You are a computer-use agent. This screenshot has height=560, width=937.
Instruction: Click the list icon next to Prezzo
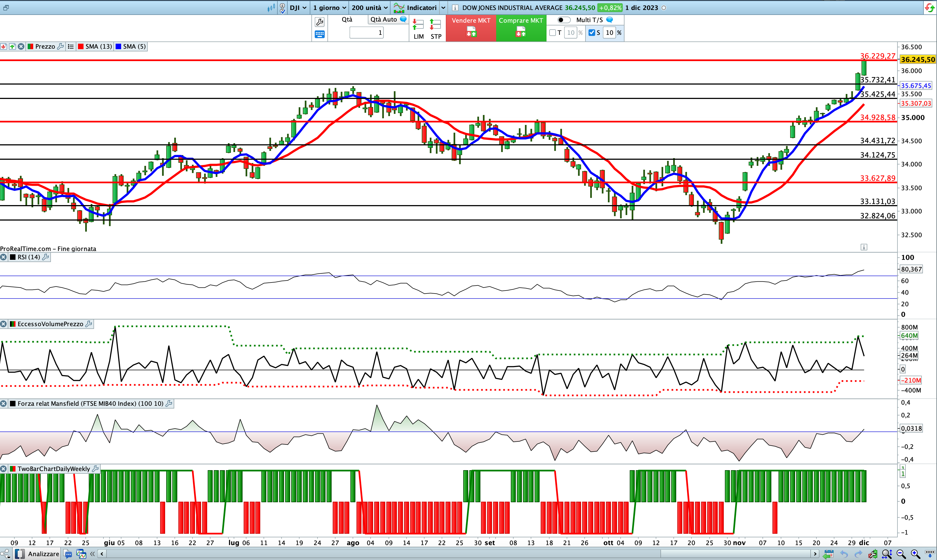[71, 46]
